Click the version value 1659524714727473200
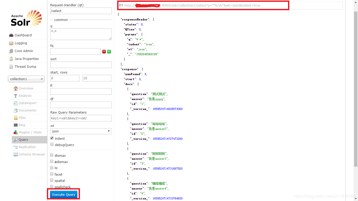 [x=167, y=139]
